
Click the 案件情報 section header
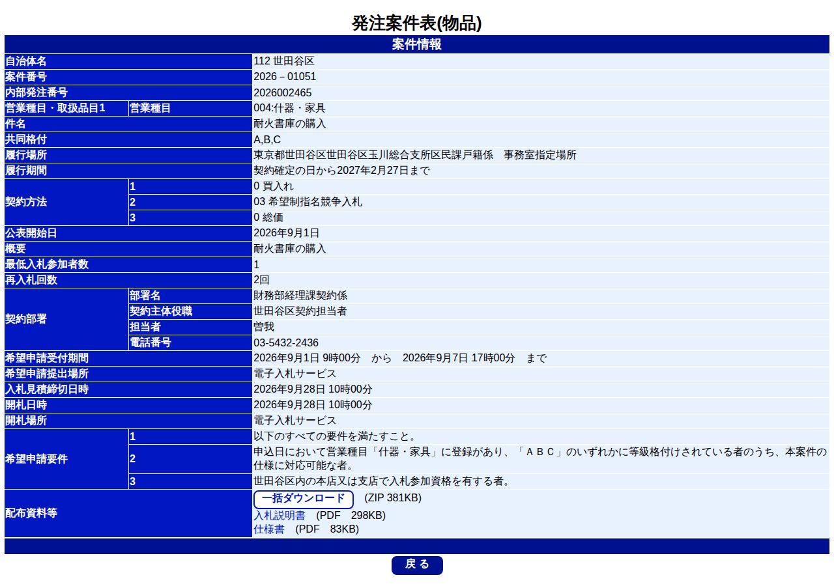click(417, 44)
